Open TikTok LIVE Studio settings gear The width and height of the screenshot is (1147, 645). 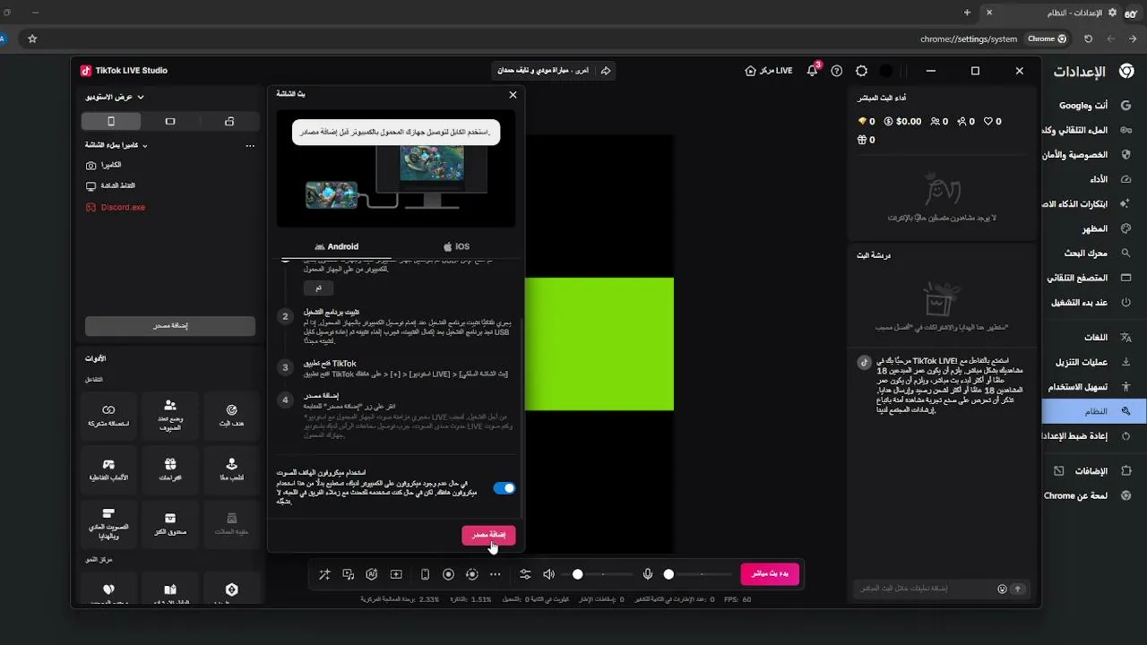click(861, 71)
